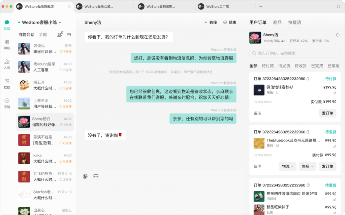
Task: Click the order search input field
Action: coord(294,53)
